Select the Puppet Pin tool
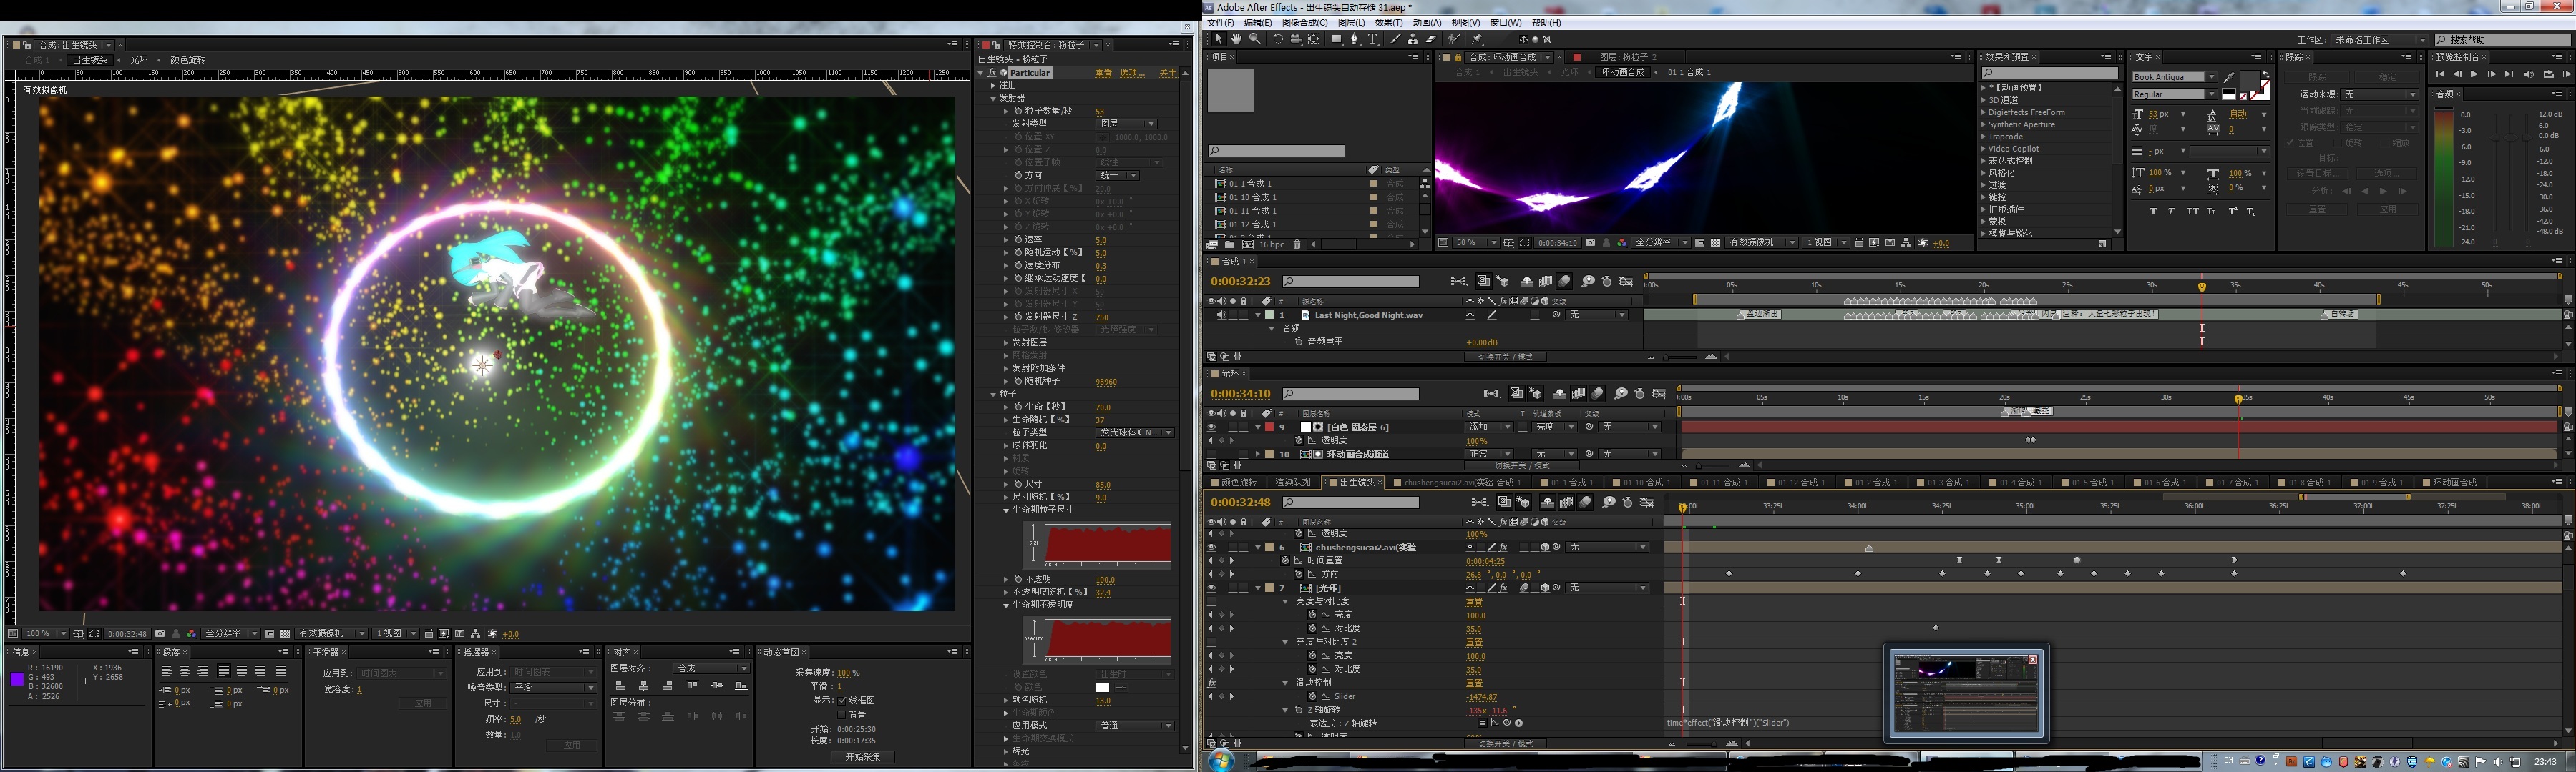 click(1477, 39)
